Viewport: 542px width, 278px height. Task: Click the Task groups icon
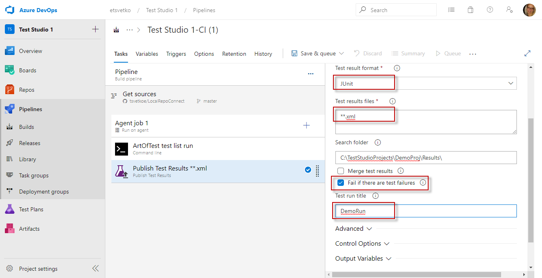[10, 175]
